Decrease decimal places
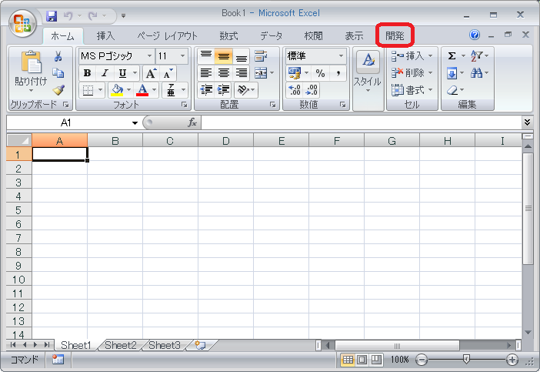This screenshot has height=372, width=540. point(312,90)
